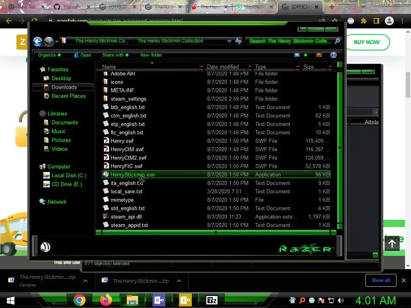The image size is (411, 308).
Task: Click the scroll-to-top arrow on page
Action: click(392, 243)
